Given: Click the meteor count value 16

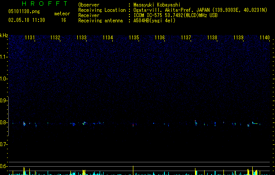Looking at the screenshot, I should coord(63,20).
